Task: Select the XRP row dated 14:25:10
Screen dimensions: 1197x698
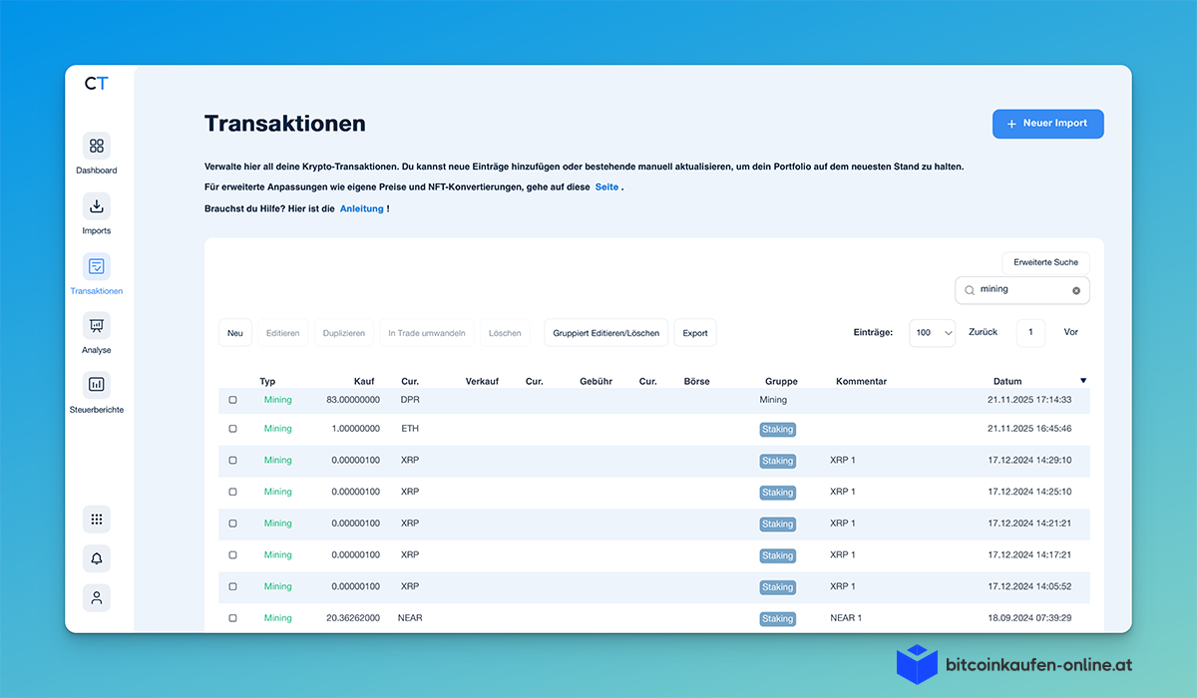Action: [x=232, y=492]
